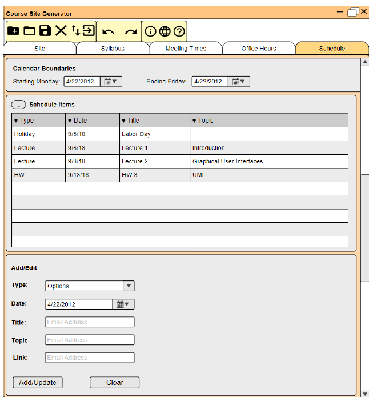
Task: Select the Holiday row type cell
Action: pyautogui.click(x=38, y=134)
